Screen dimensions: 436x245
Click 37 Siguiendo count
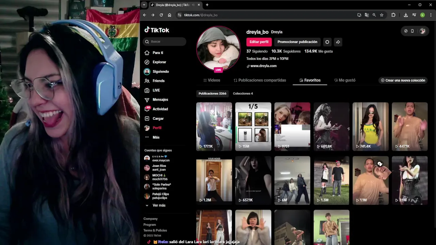click(x=257, y=51)
